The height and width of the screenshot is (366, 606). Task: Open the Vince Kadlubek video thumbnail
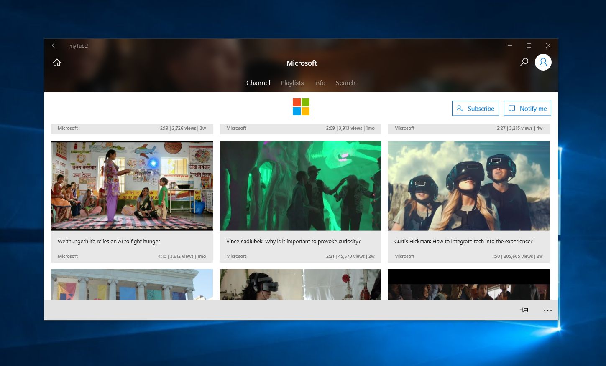tap(300, 186)
